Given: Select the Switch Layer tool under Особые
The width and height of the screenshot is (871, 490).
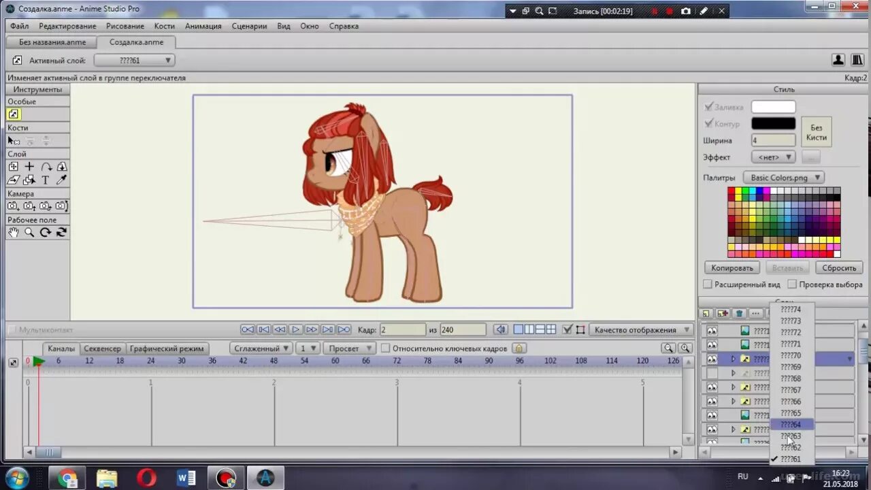Looking at the screenshot, I should (x=14, y=114).
